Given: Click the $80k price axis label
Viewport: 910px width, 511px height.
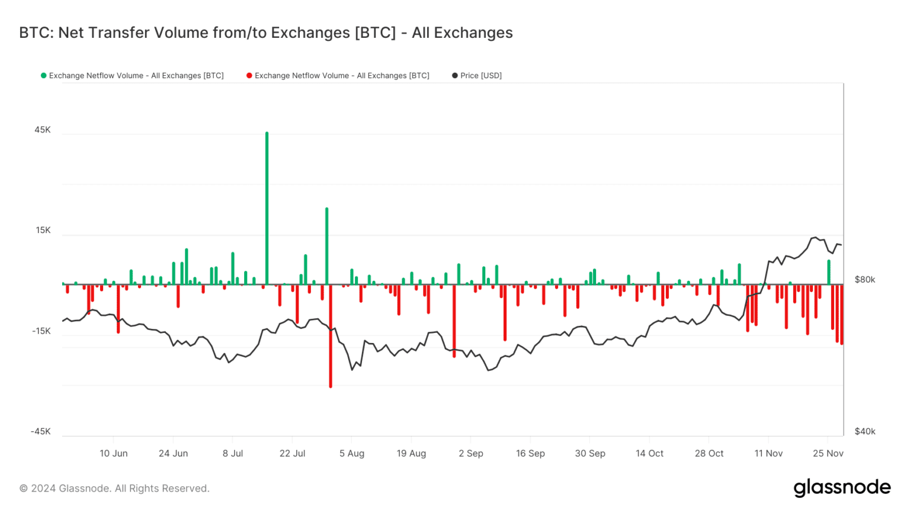Looking at the screenshot, I should tap(864, 280).
